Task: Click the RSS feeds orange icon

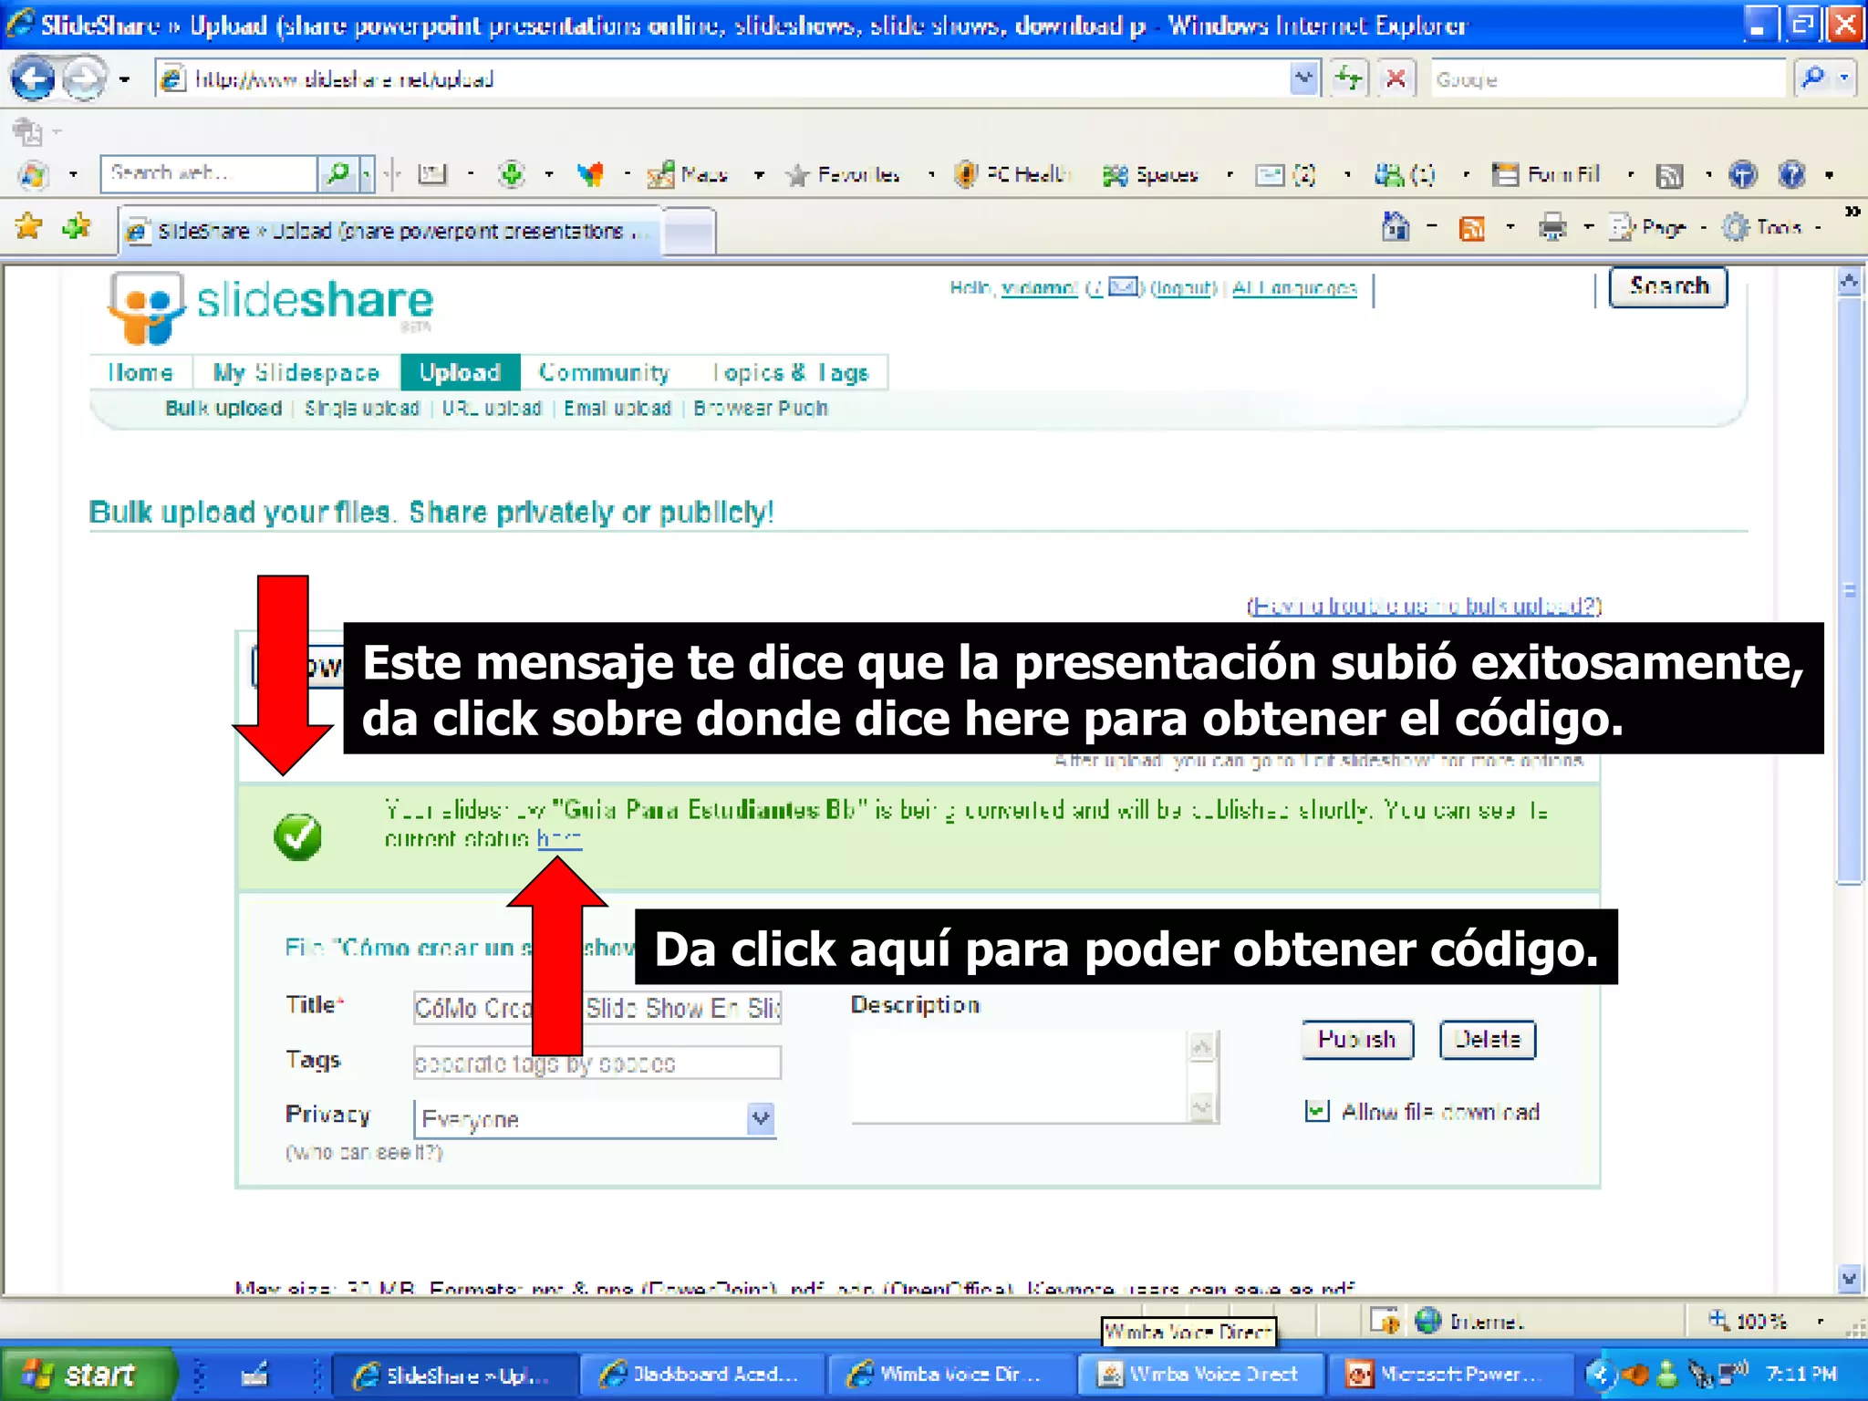Action: point(1472,228)
